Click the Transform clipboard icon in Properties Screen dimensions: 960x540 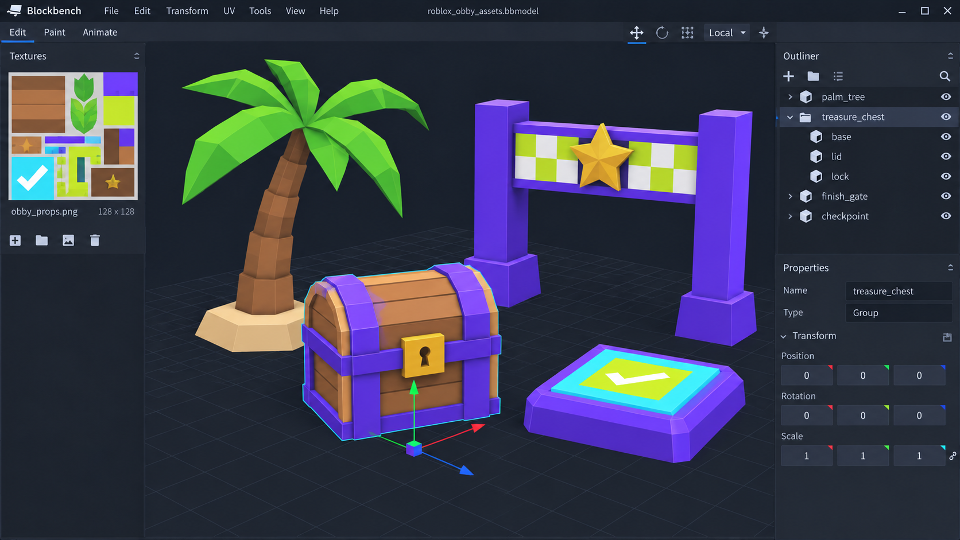pos(947,337)
